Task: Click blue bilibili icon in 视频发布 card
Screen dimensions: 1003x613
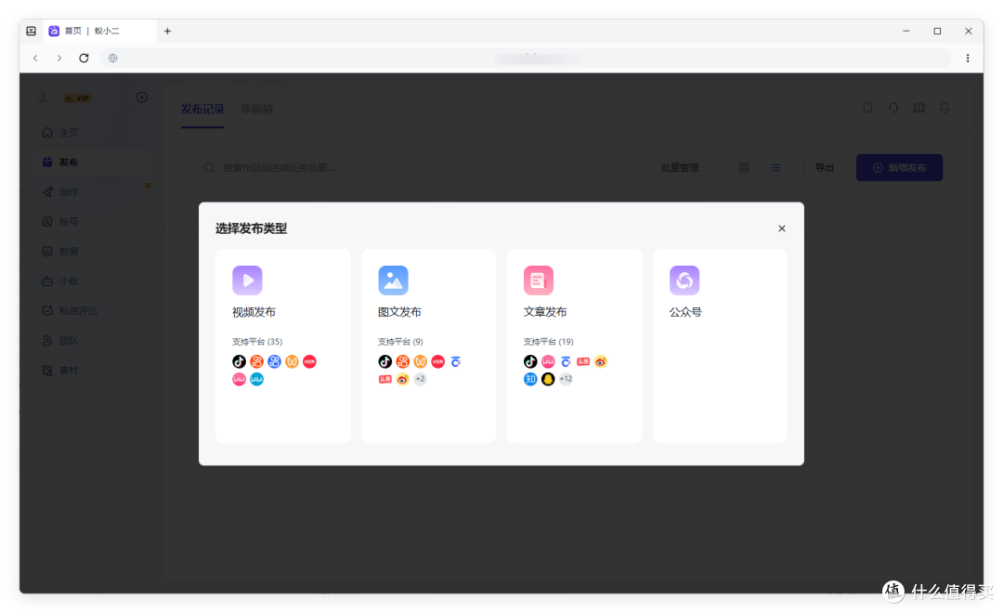Action: (x=256, y=379)
